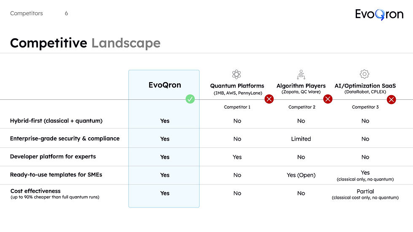Click the Competitor 3 label
Viewport: 413px width, 232px height.
tap(365, 107)
